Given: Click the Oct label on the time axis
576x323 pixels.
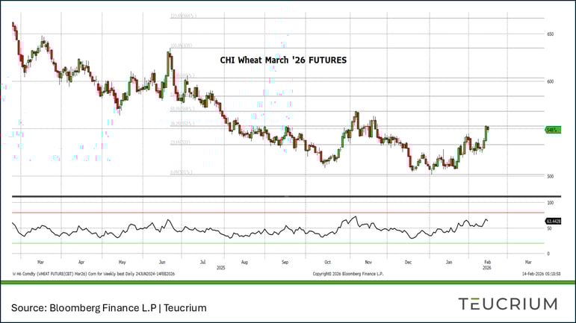Looking at the screenshot, I should 327,262.
